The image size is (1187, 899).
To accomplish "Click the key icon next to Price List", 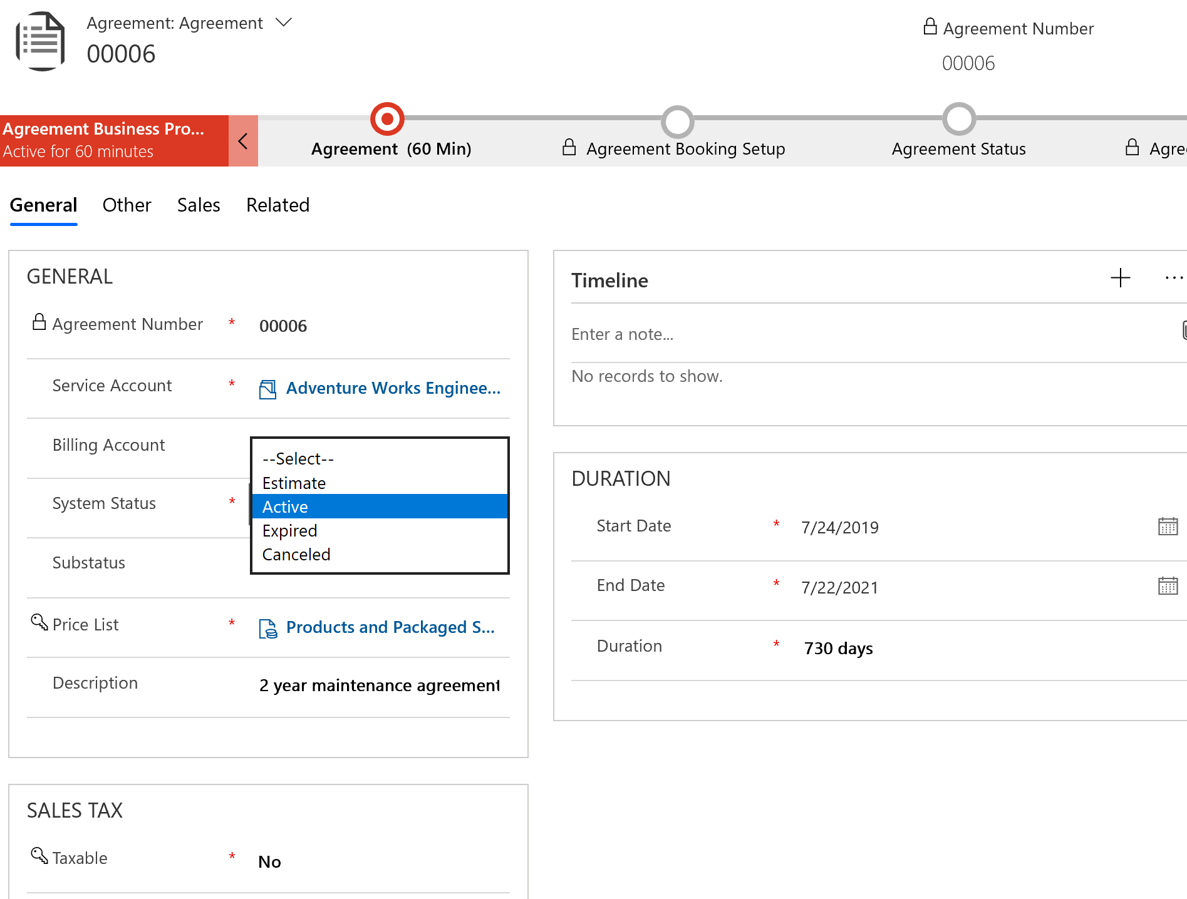I will click(39, 622).
